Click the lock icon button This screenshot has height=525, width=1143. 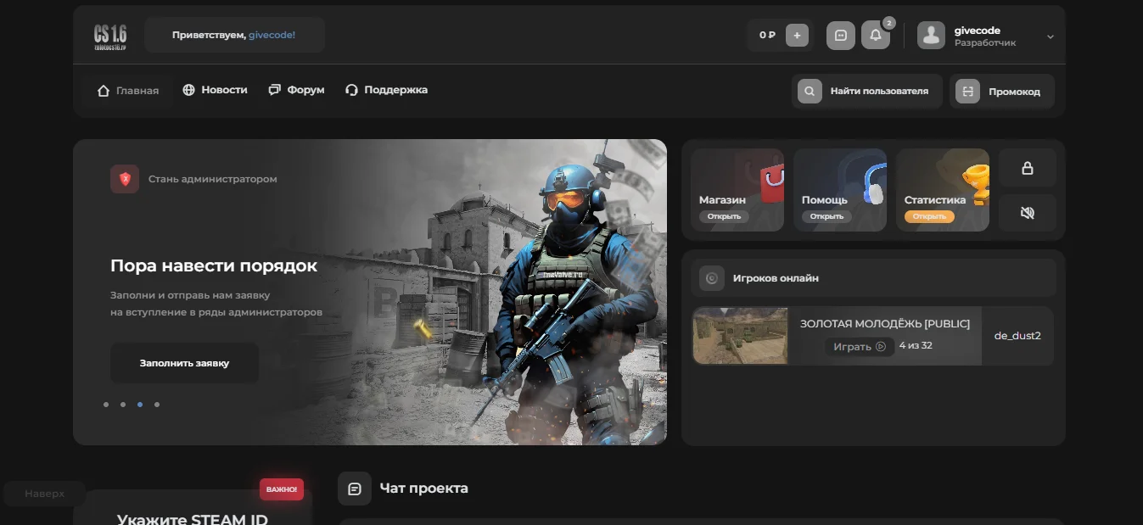[1027, 168]
